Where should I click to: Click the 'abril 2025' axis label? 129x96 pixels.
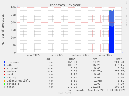[x=33, y=55]
